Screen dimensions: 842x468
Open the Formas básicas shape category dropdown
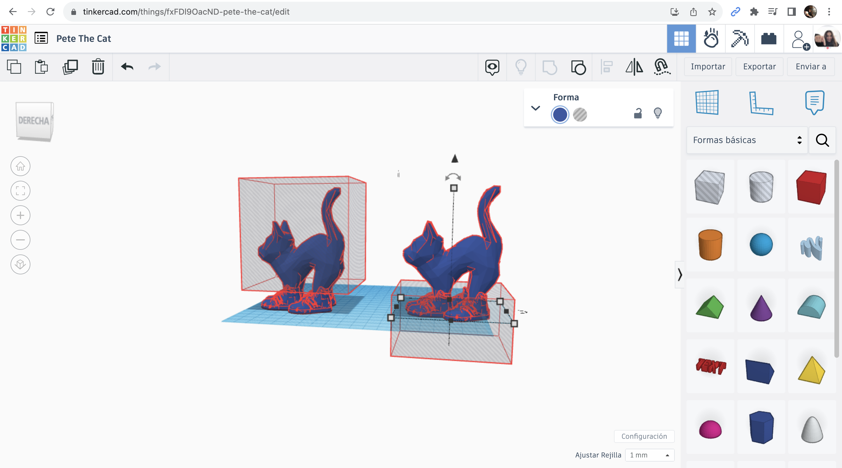747,140
